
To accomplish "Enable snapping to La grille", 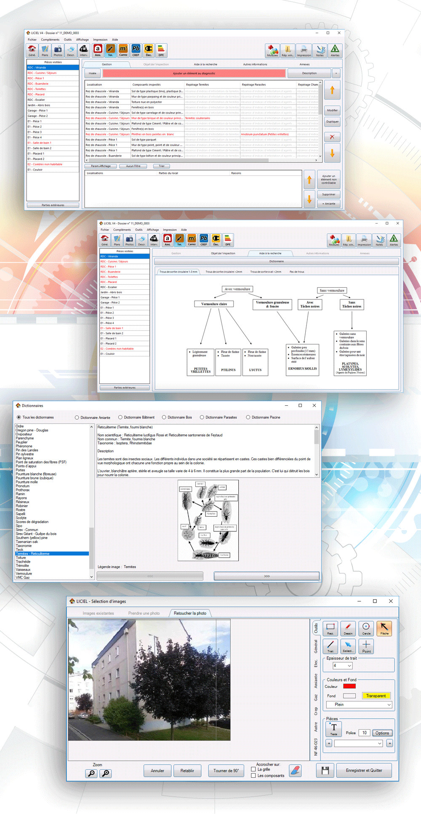I will 253,769.
